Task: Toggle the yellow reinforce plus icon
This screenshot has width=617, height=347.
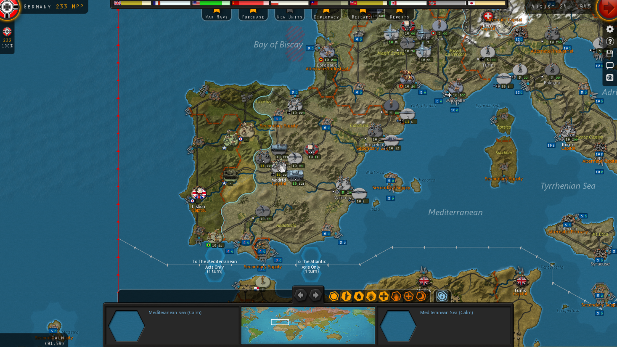Action: tap(384, 296)
